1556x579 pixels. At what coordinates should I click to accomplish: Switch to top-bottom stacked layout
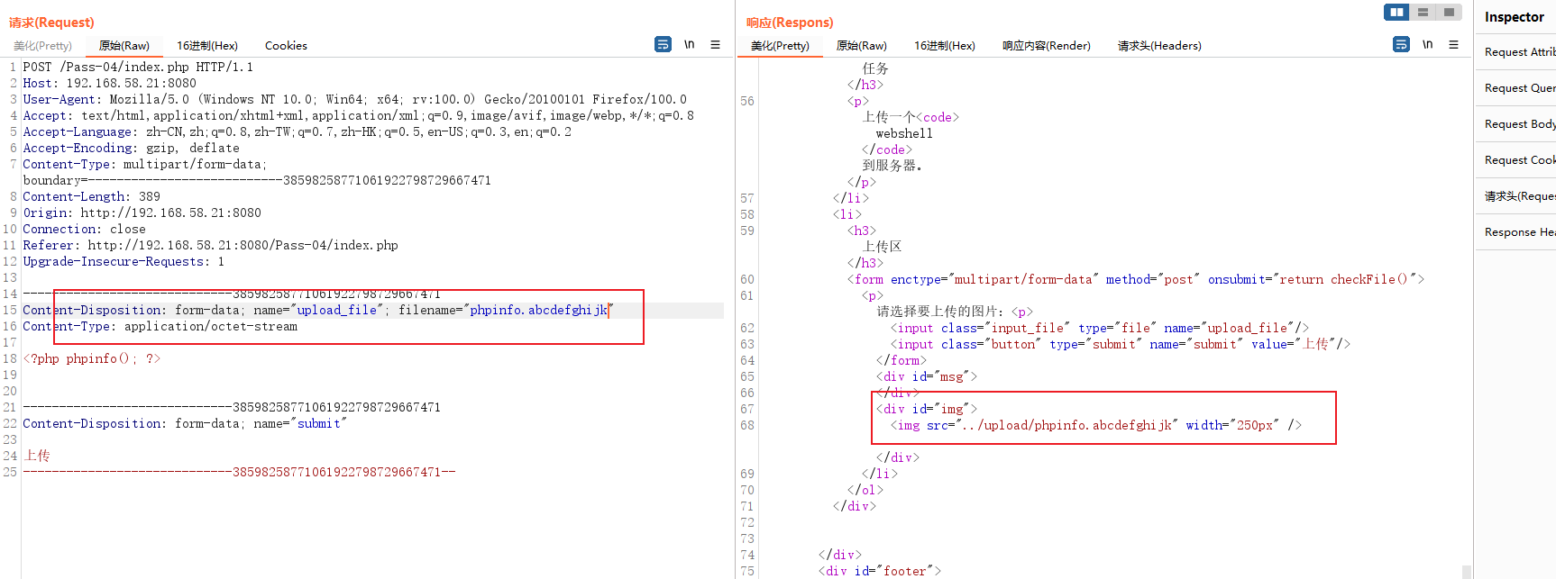coord(1423,12)
